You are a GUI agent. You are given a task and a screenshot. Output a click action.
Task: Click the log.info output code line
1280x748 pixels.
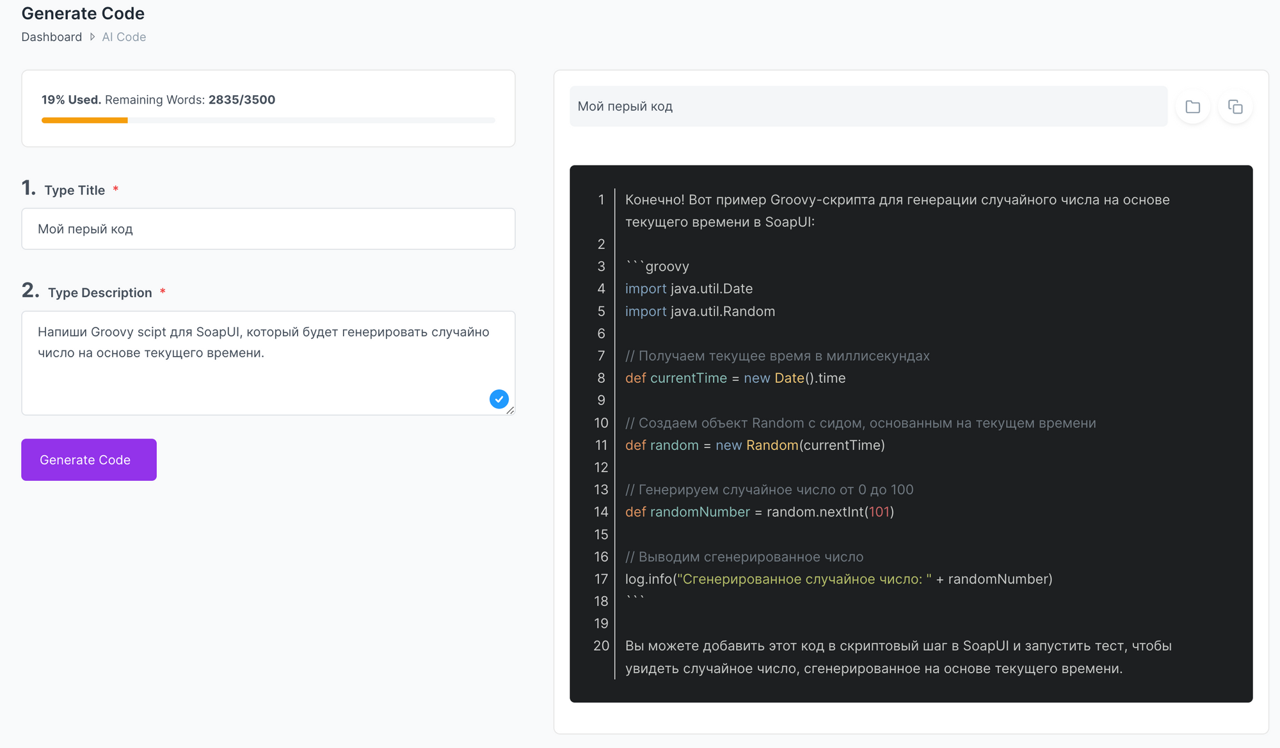coord(838,579)
